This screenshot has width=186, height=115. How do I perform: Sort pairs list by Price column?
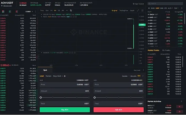point(168,12)
